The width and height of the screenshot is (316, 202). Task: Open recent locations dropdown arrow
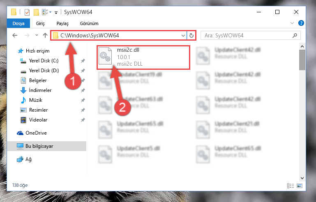coord(37,35)
